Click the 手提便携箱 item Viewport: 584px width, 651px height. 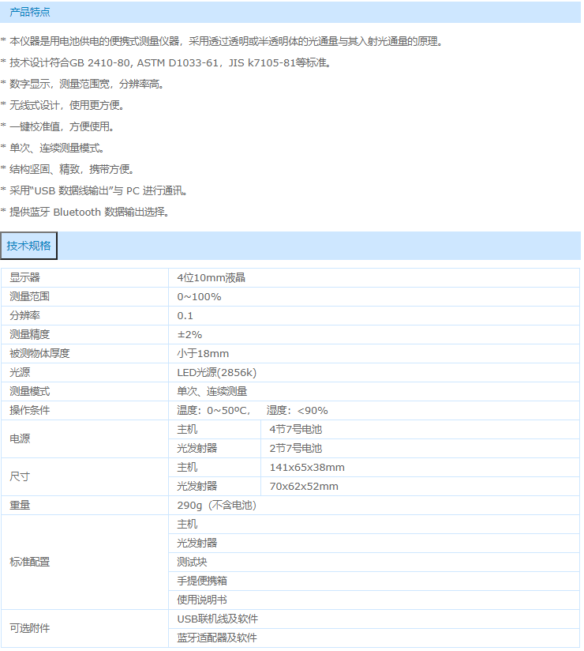(202, 581)
